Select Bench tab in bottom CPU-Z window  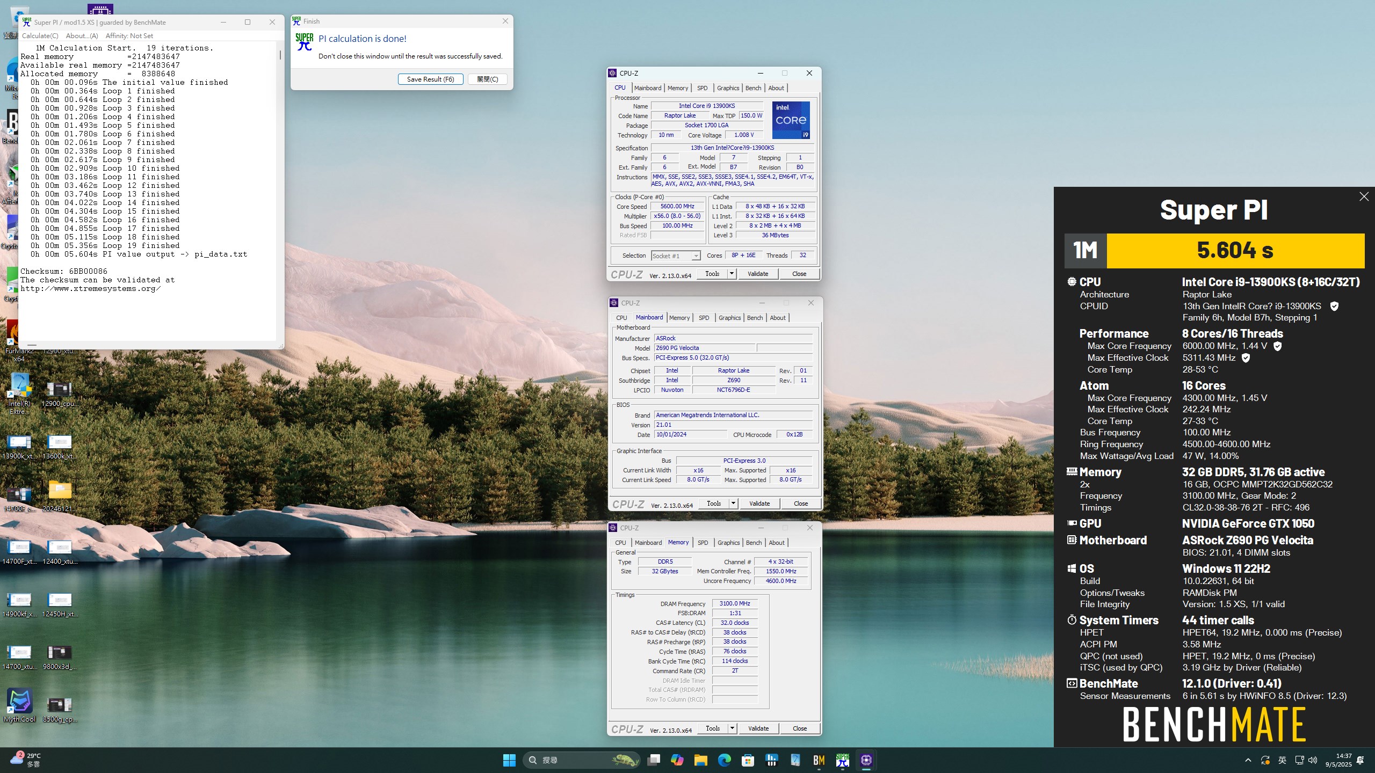pyautogui.click(x=754, y=543)
